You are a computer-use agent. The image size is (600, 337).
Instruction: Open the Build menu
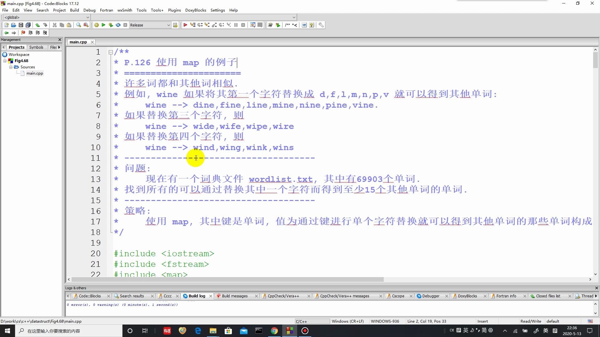74,10
